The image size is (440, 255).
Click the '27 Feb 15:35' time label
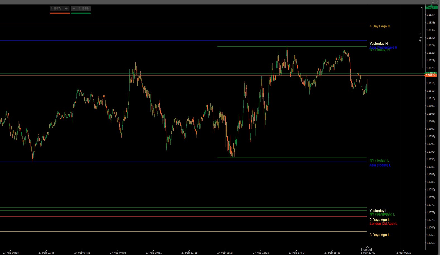point(261,253)
